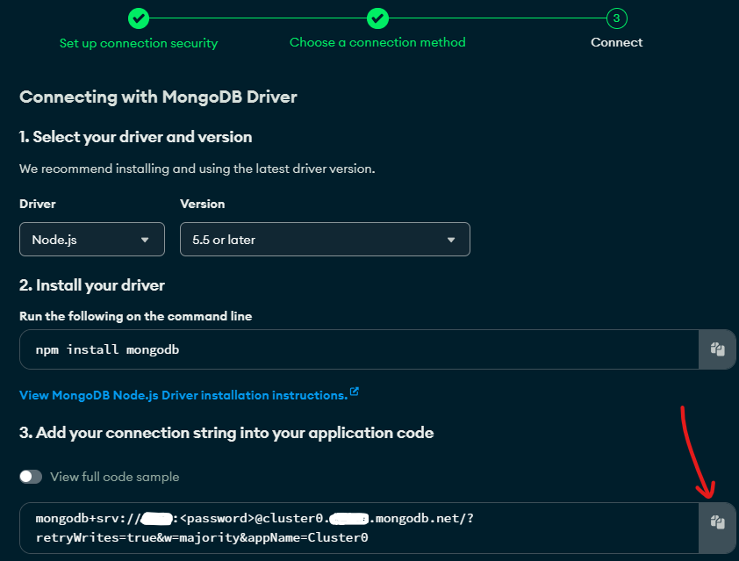
Task: Click the external link icon after installation instructions
Action: 355,392
